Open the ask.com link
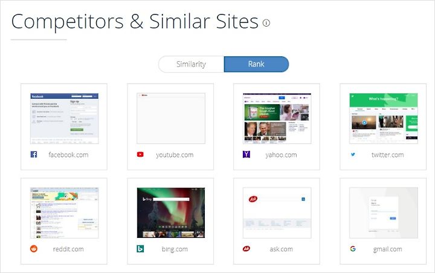This screenshot has width=435, height=273. point(281,249)
